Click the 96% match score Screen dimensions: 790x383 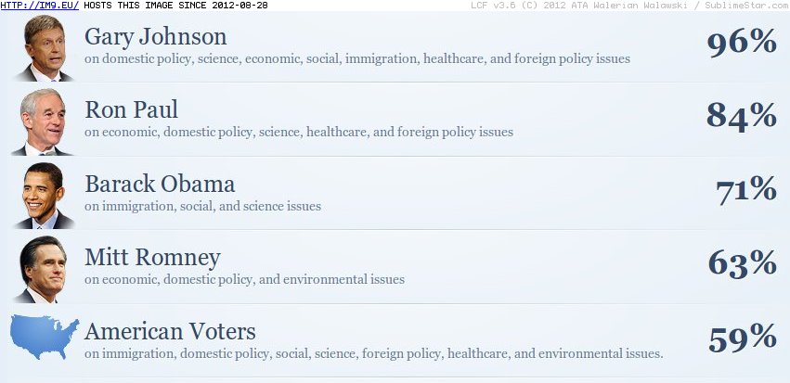click(x=742, y=43)
